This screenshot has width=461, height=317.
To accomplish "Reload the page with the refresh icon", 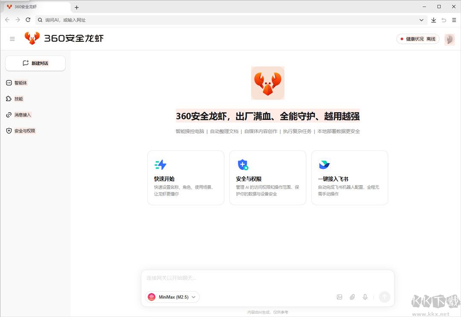I will pyautogui.click(x=28, y=20).
